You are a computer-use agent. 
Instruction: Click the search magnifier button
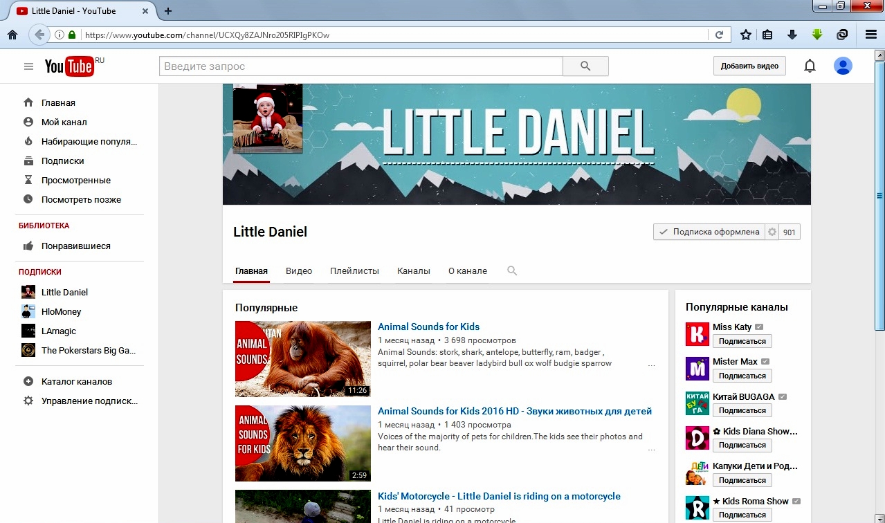tap(585, 66)
